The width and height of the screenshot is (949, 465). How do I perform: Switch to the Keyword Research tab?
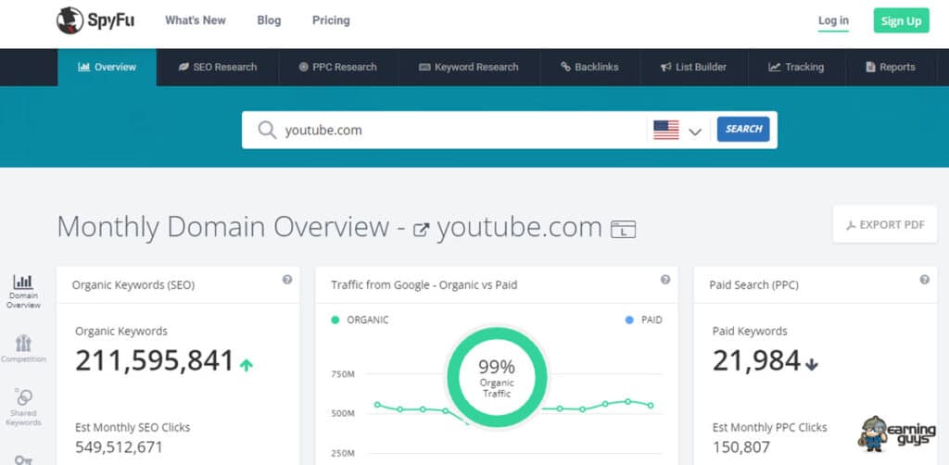[468, 67]
